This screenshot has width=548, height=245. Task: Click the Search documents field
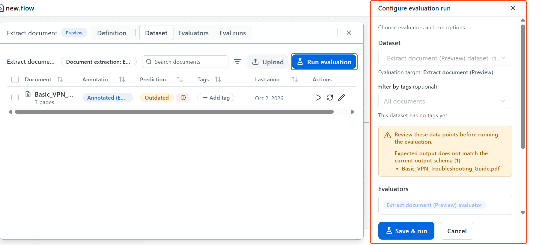point(185,62)
